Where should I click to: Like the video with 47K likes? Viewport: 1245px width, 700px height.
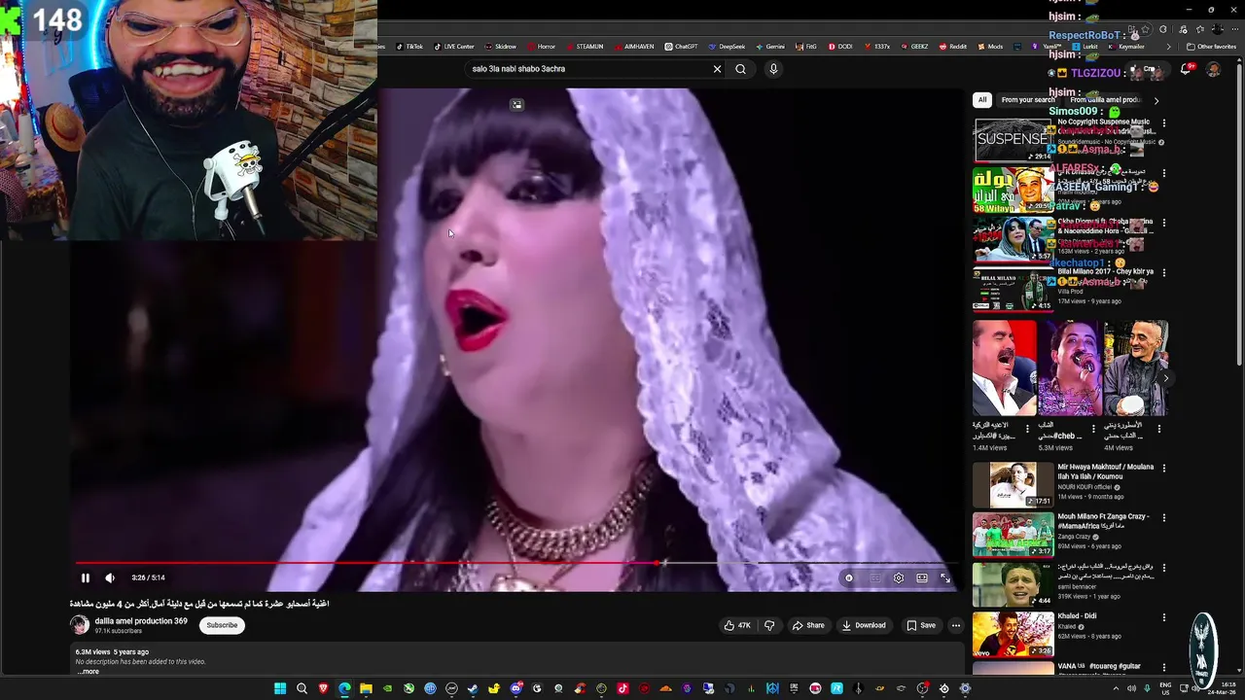coord(737,625)
